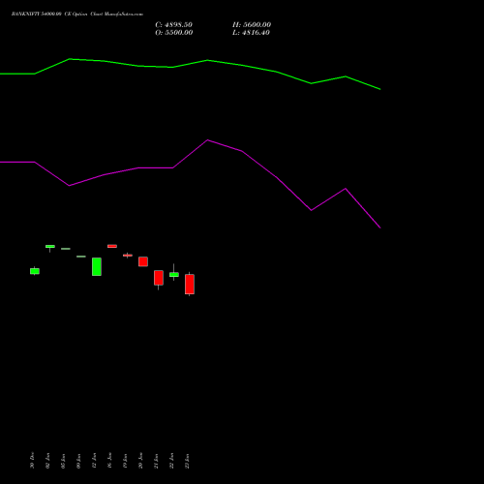484x484 pixels.
Task: Click the small red candlestick for 16 Jan
Action: point(112,246)
